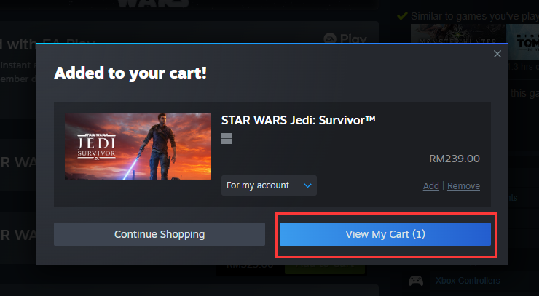Click the Similar to games you've played text
The height and width of the screenshot is (296, 539).
coord(475,16)
